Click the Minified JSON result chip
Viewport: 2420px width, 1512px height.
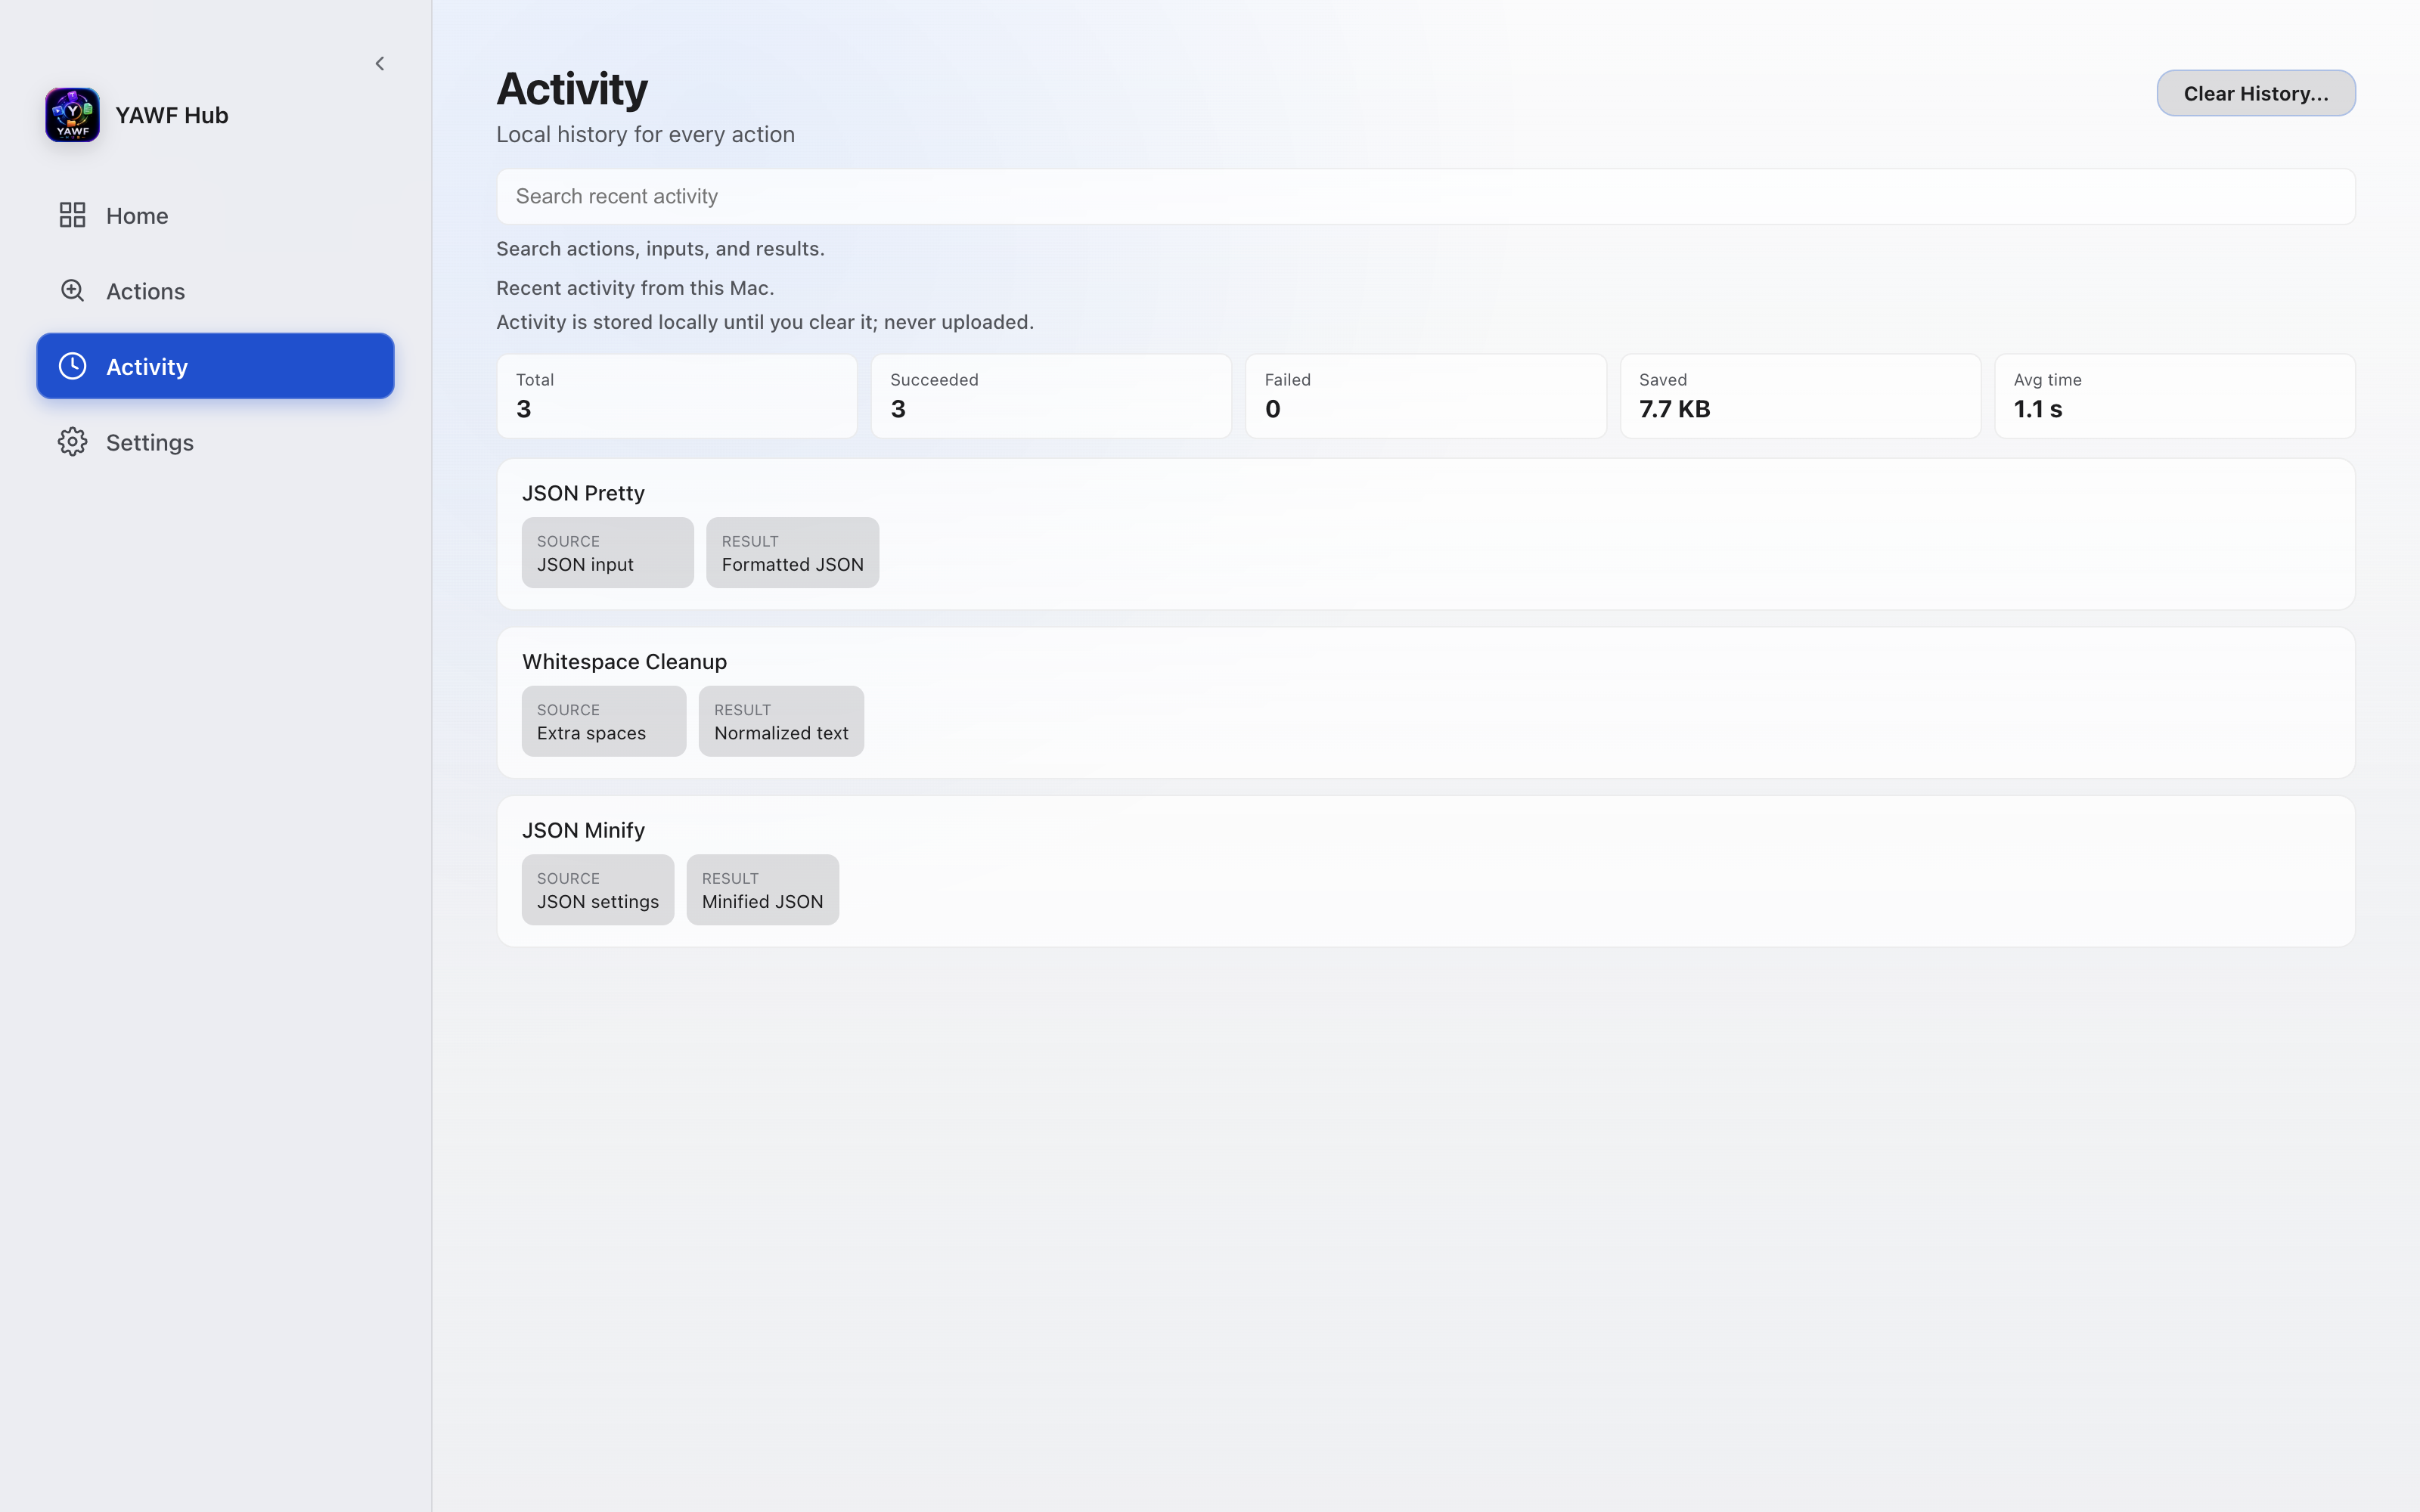[762, 890]
